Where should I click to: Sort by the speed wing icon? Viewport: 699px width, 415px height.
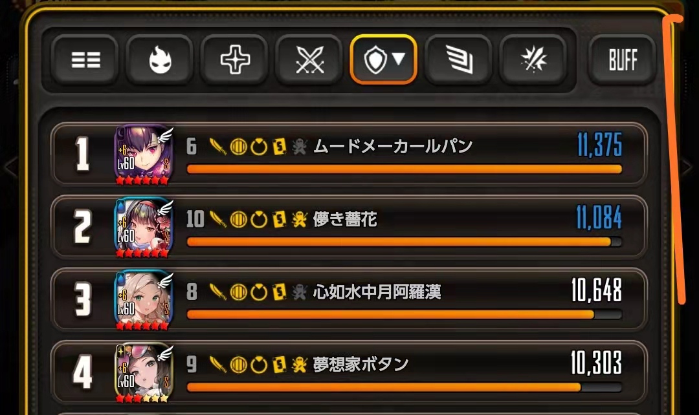pos(459,59)
